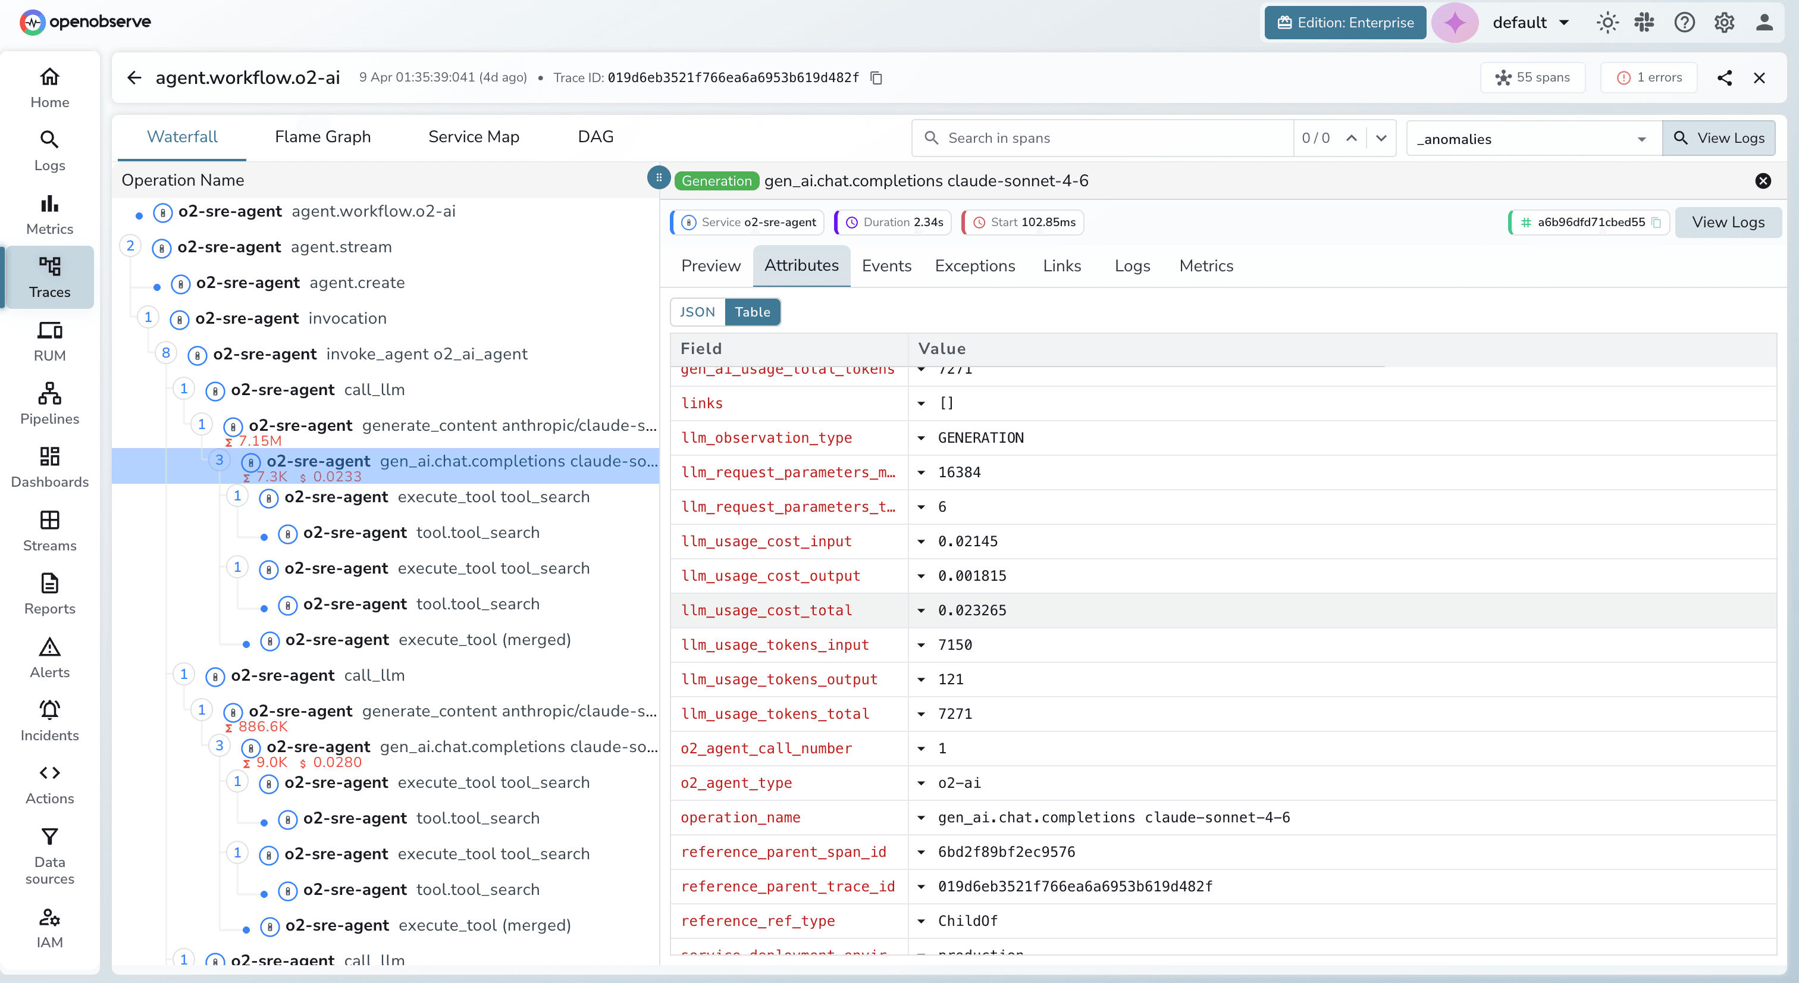The image size is (1799, 983).
Task: Switch attributes view to JSON
Action: click(x=697, y=312)
